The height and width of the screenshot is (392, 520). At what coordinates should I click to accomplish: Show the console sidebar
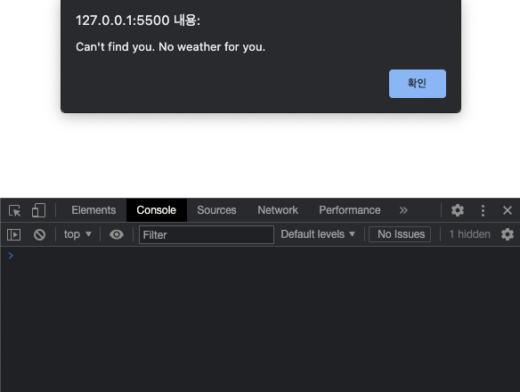13,234
